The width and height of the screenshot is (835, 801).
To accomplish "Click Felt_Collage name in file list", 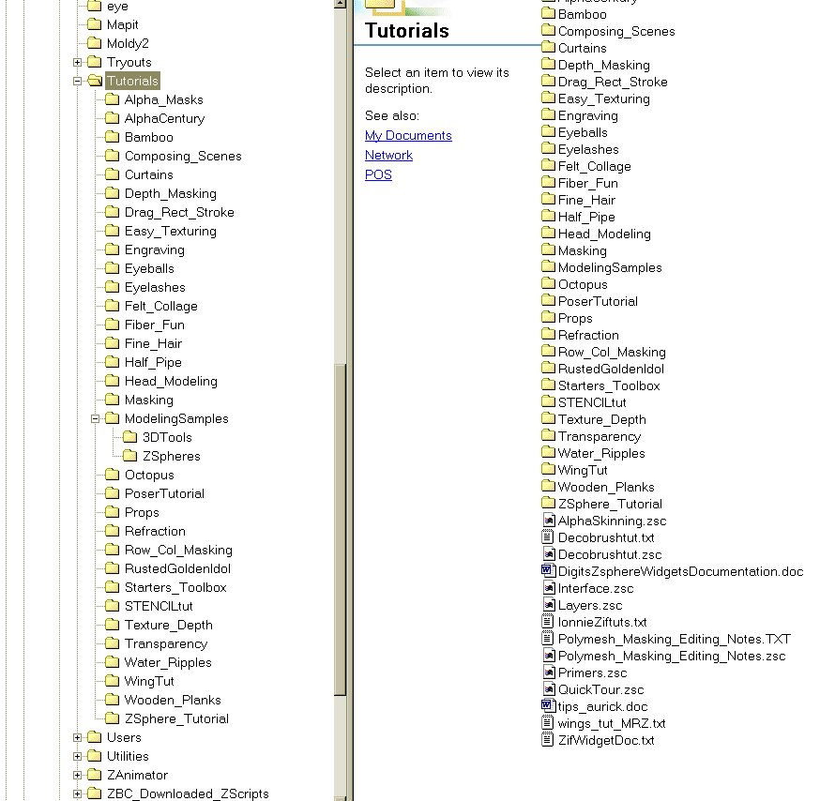I will [594, 167].
